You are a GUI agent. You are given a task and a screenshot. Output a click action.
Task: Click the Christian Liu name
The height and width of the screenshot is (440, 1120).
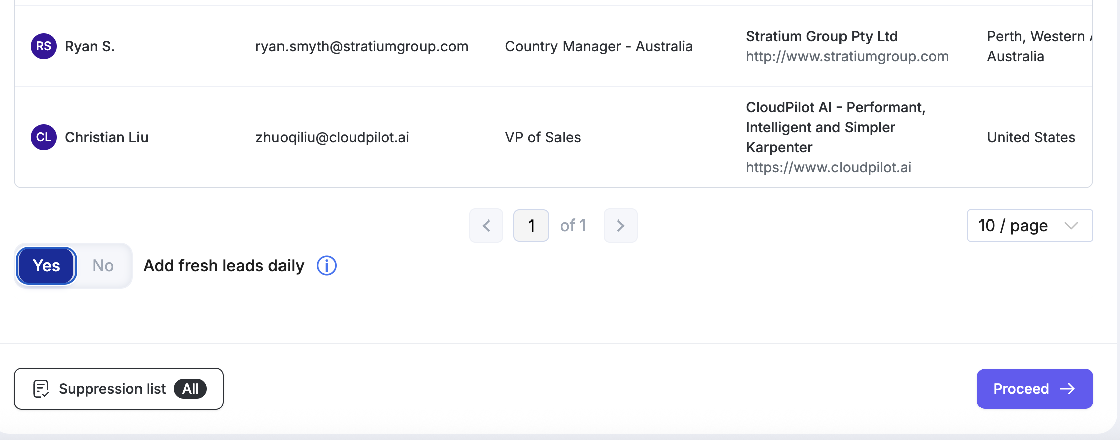[106, 137]
